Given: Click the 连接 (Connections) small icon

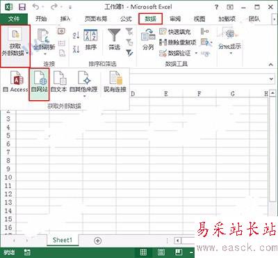Looking at the screenshot, I should 62,31.
